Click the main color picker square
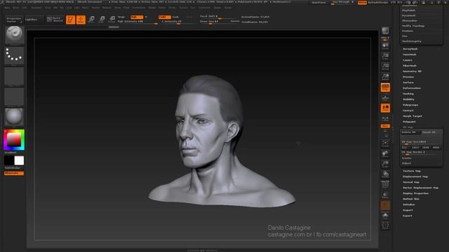This screenshot has width=449, height=252. (14, 140)
